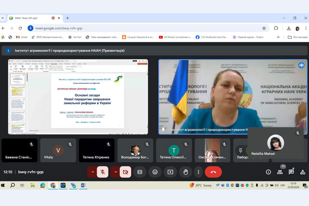This screenshot has width=309, height=206.
Task: Show the participants list (71 people)
Action: click(x=280, y=172)
